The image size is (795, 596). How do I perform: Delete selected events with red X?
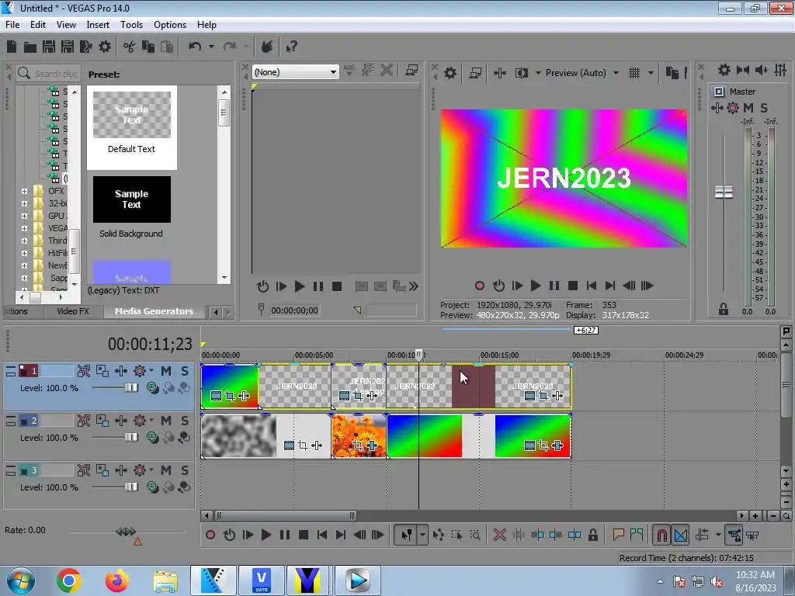[499, 535]
